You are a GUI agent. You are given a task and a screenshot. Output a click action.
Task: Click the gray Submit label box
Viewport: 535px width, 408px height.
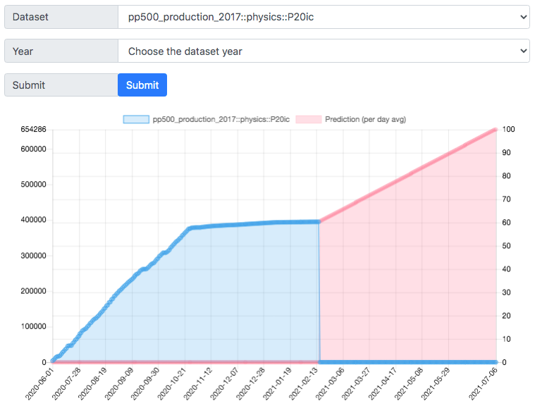point(61,85)
